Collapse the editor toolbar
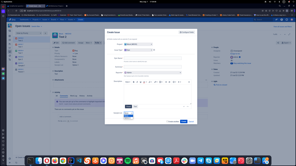This screenshot has width=296, height=166. click(189, 82)
